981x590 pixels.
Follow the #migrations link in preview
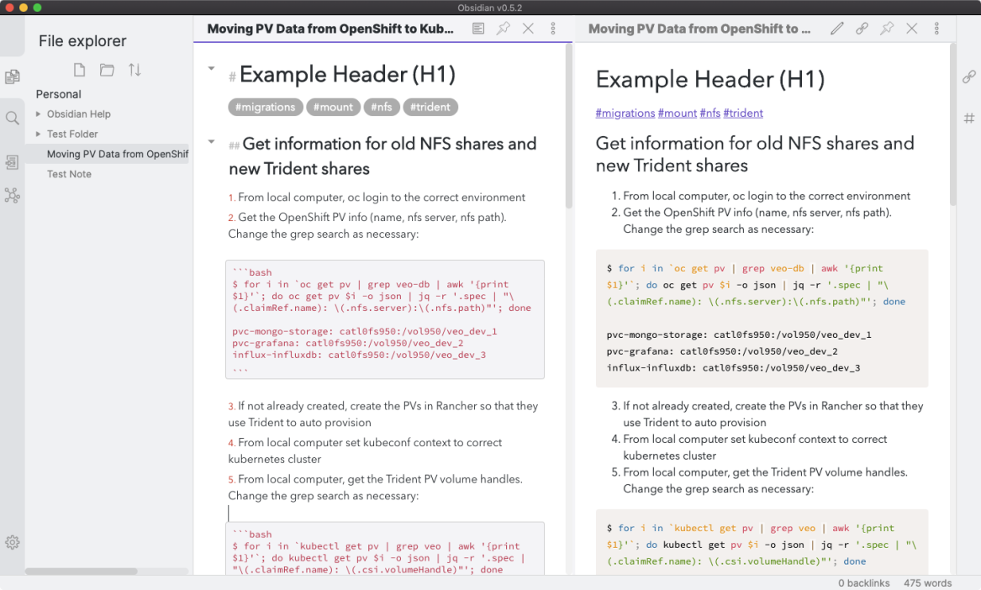pos(625,113)
